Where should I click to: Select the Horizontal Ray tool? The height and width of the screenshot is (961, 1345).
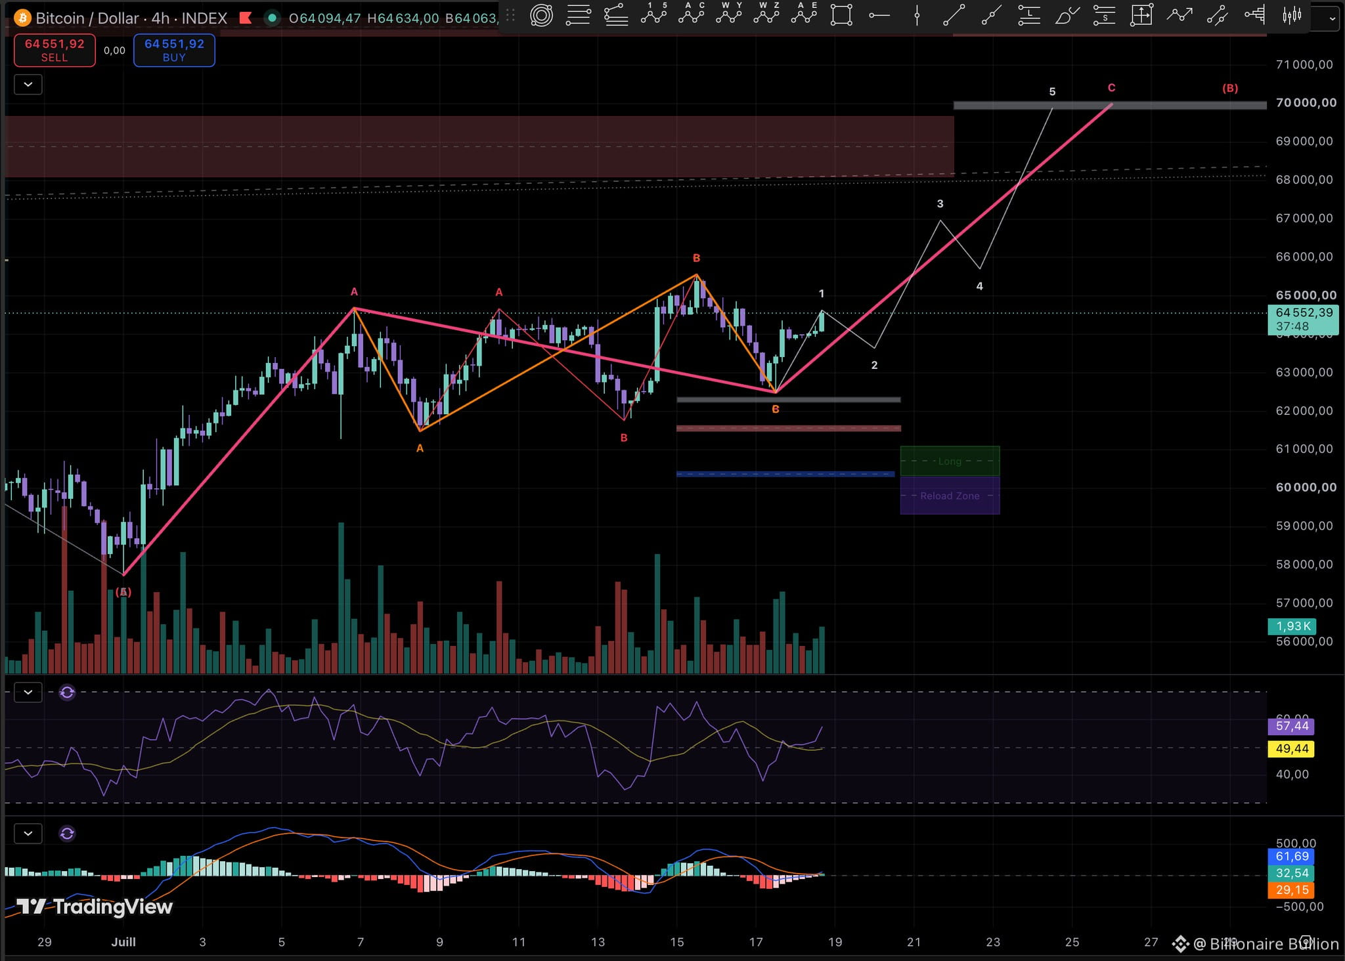pos(879,14)
